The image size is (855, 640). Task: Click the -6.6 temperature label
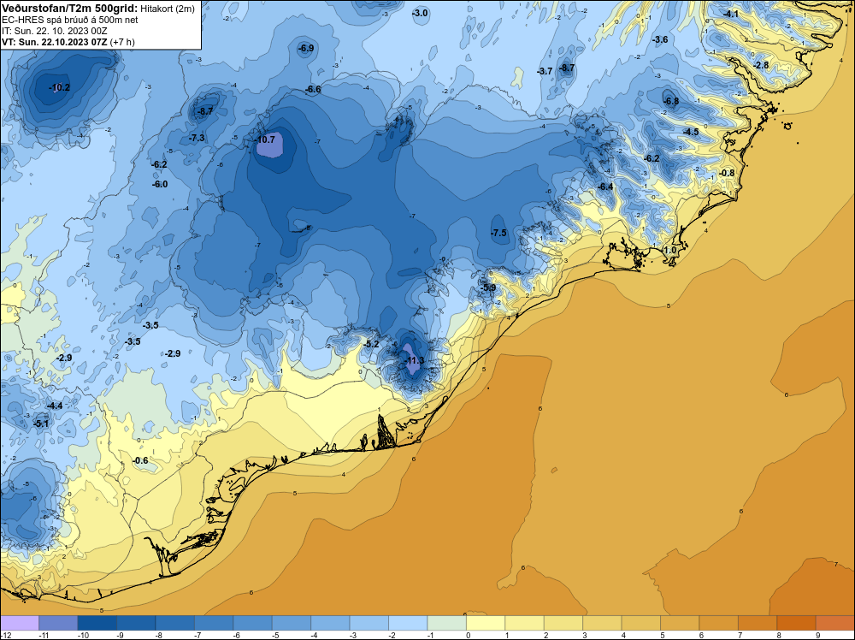313,90
